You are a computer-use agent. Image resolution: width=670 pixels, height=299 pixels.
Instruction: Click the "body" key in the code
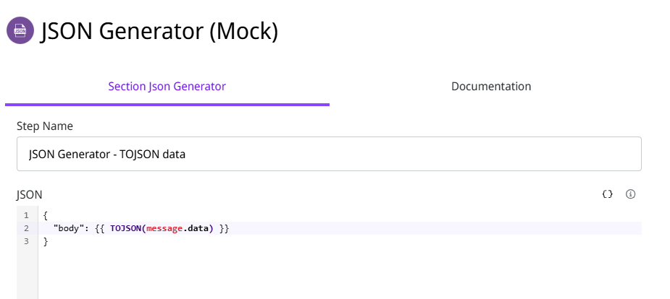click(x=71, y=228)
